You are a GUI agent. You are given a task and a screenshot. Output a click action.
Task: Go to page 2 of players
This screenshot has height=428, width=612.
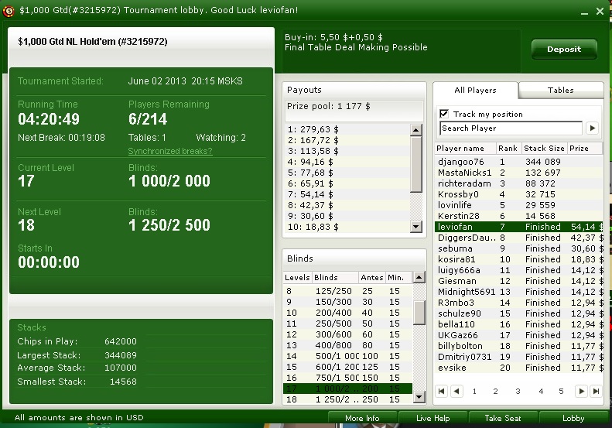(495, 392)
